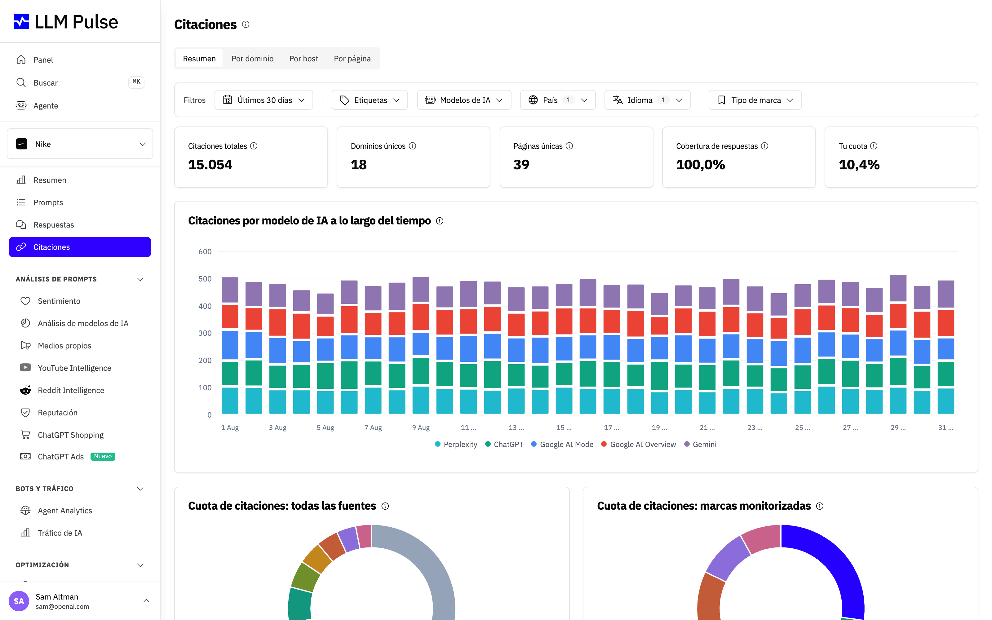Open the Idioma filter dropdown
992x620 pixels.
click(x=647, y=100)
